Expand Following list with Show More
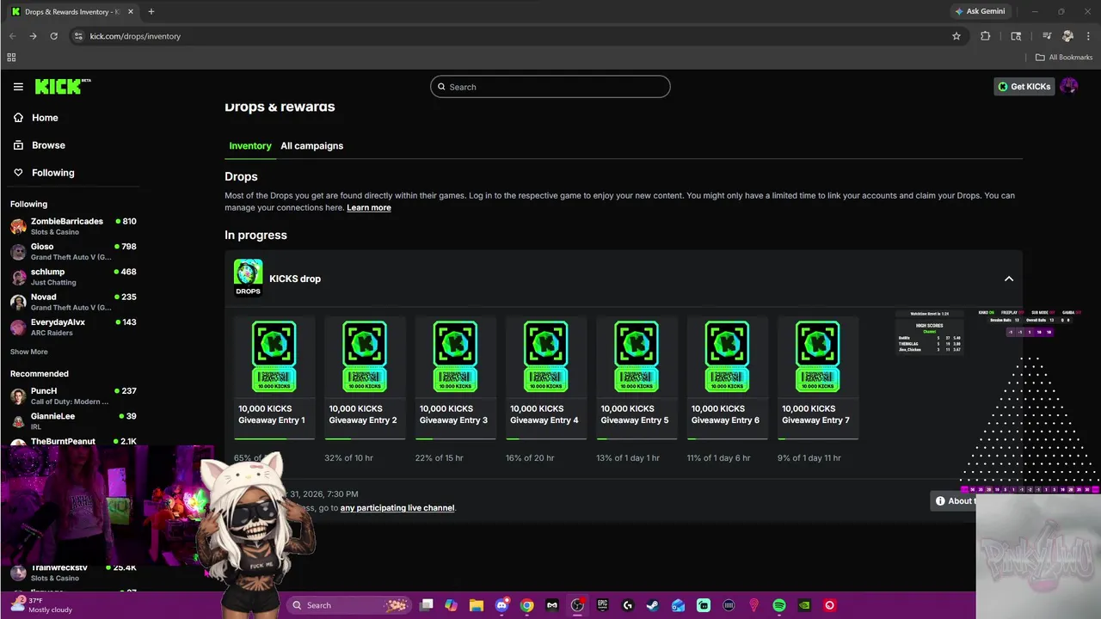The height and width of the screenshot is (619, 1101). pos(28,352)
